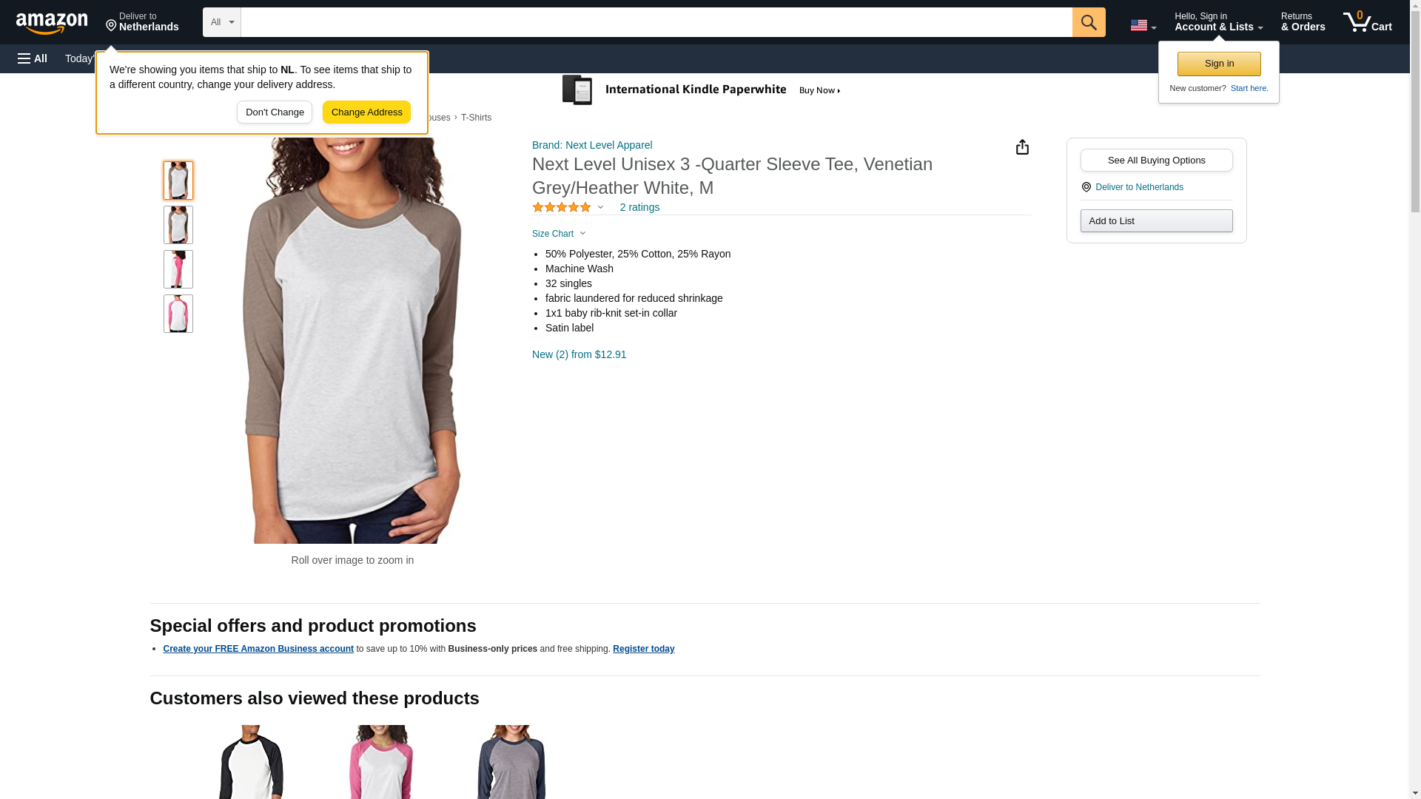The width and height of the screenshot is (1421, 799).
Task: Open the Account & Lists dropdown
Action: (1218, 21)
